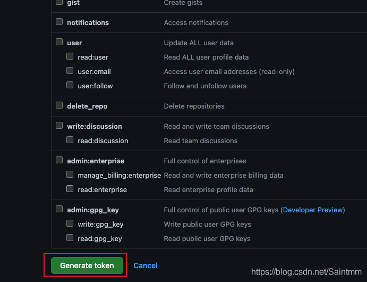Open the Developer Preview link
This screenshot has height=282, width=367.
point(313,210)
